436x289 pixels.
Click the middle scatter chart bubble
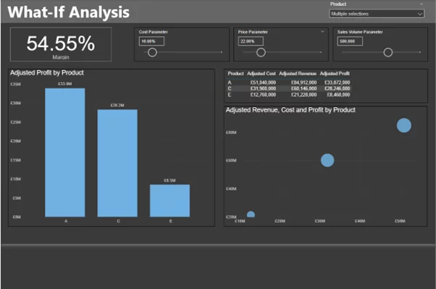point(327,160)
